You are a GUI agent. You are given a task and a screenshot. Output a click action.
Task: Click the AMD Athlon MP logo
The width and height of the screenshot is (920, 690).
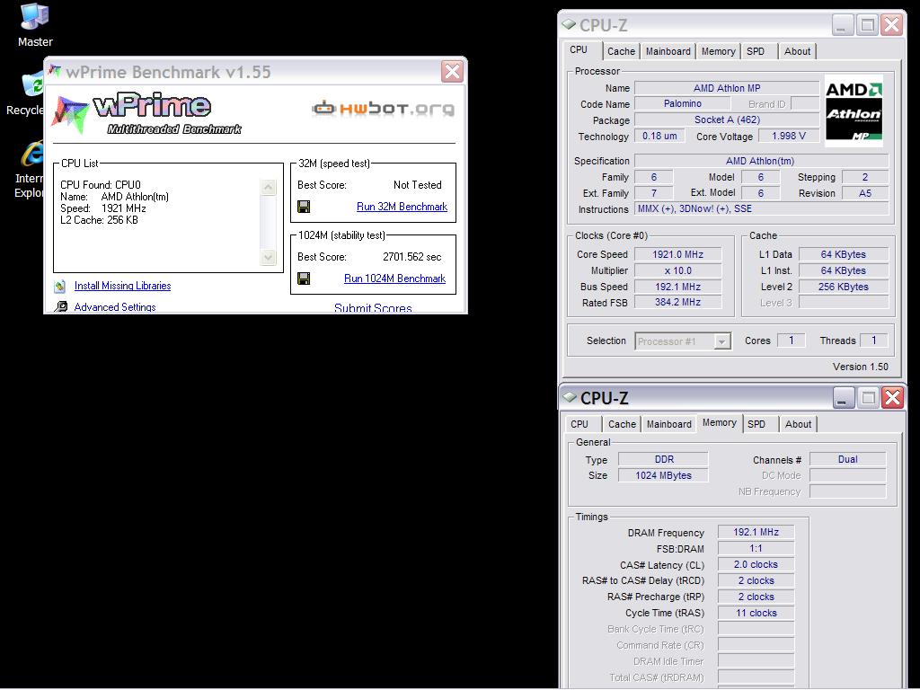(x=854, y=111)
